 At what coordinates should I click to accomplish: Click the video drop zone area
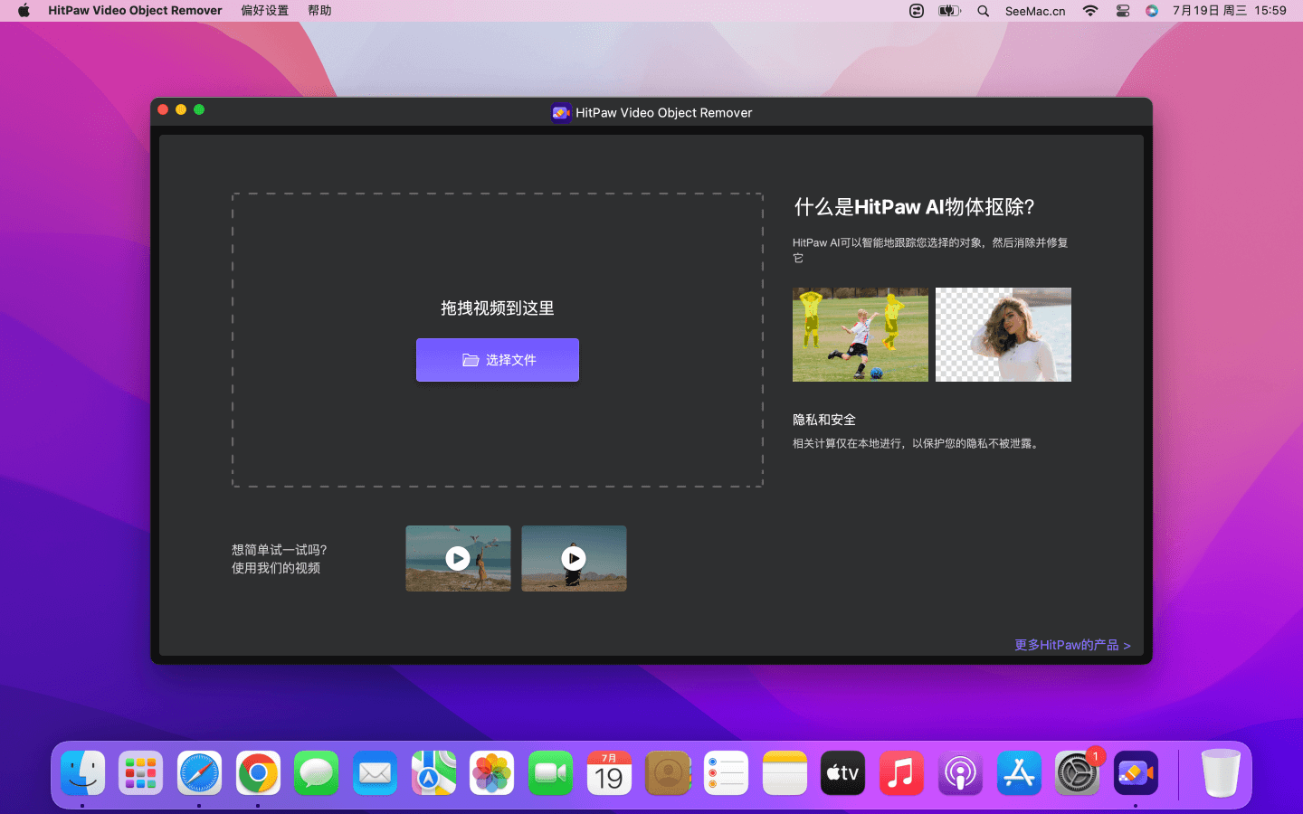pyautogui.click(x=497, y=244)
